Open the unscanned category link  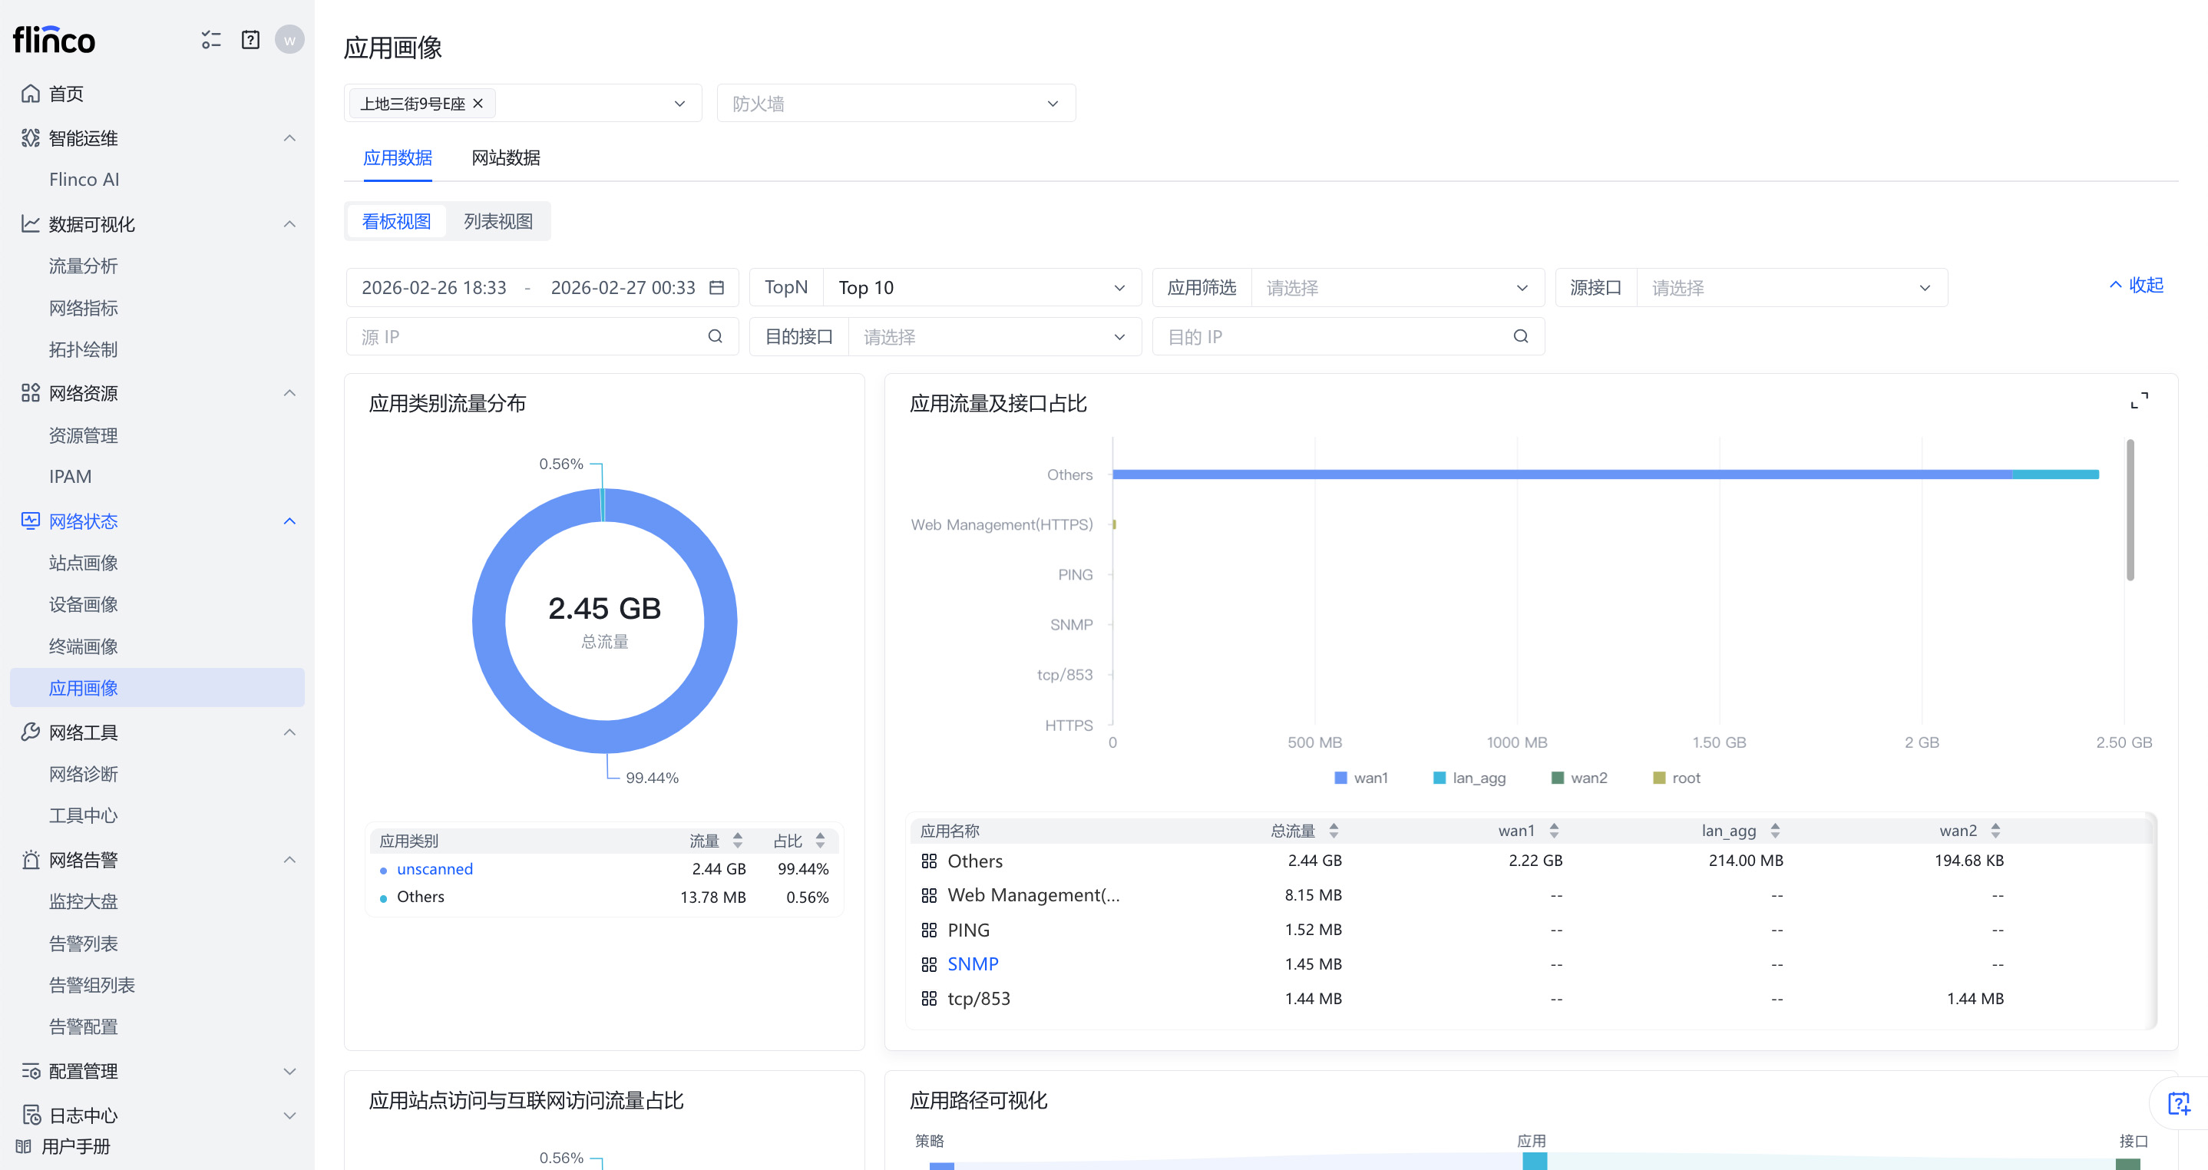coord(435,868)
